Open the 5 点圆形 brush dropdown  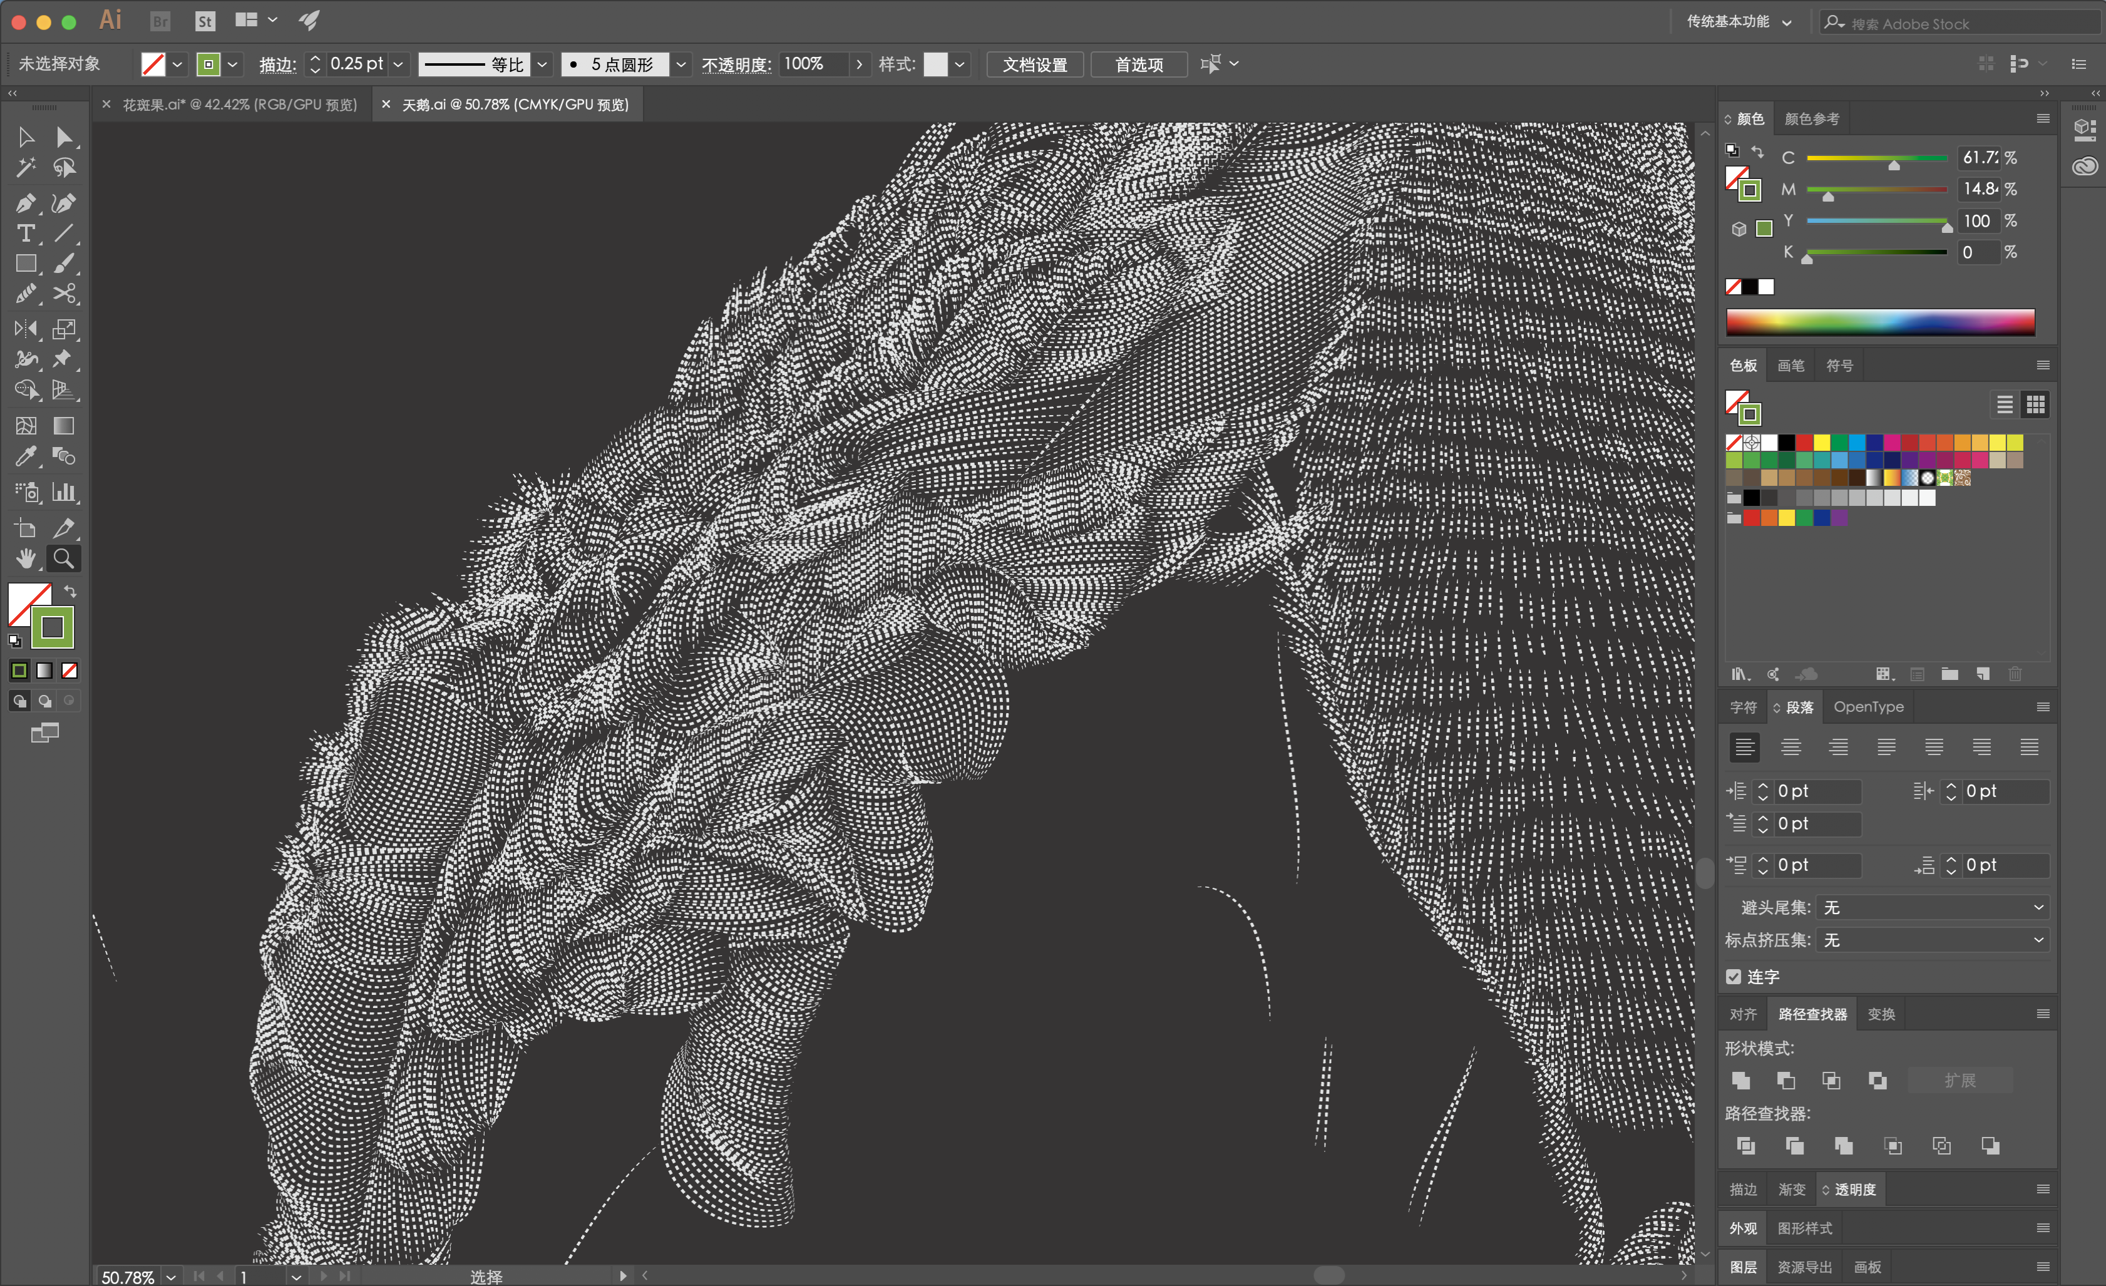[x=681, y=64]
